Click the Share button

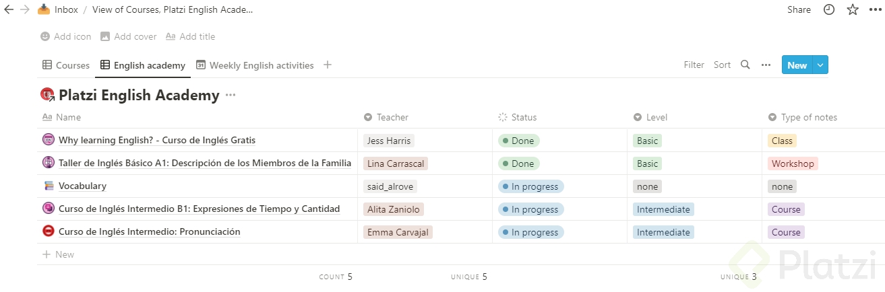point(799,10)
